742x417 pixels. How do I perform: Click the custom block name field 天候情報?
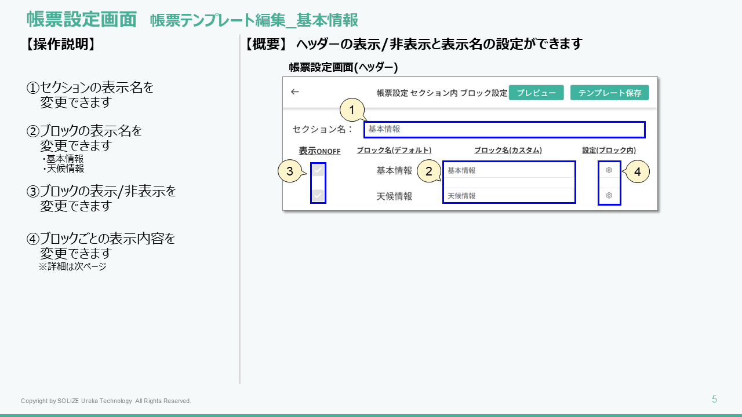(x=509, y=196)
